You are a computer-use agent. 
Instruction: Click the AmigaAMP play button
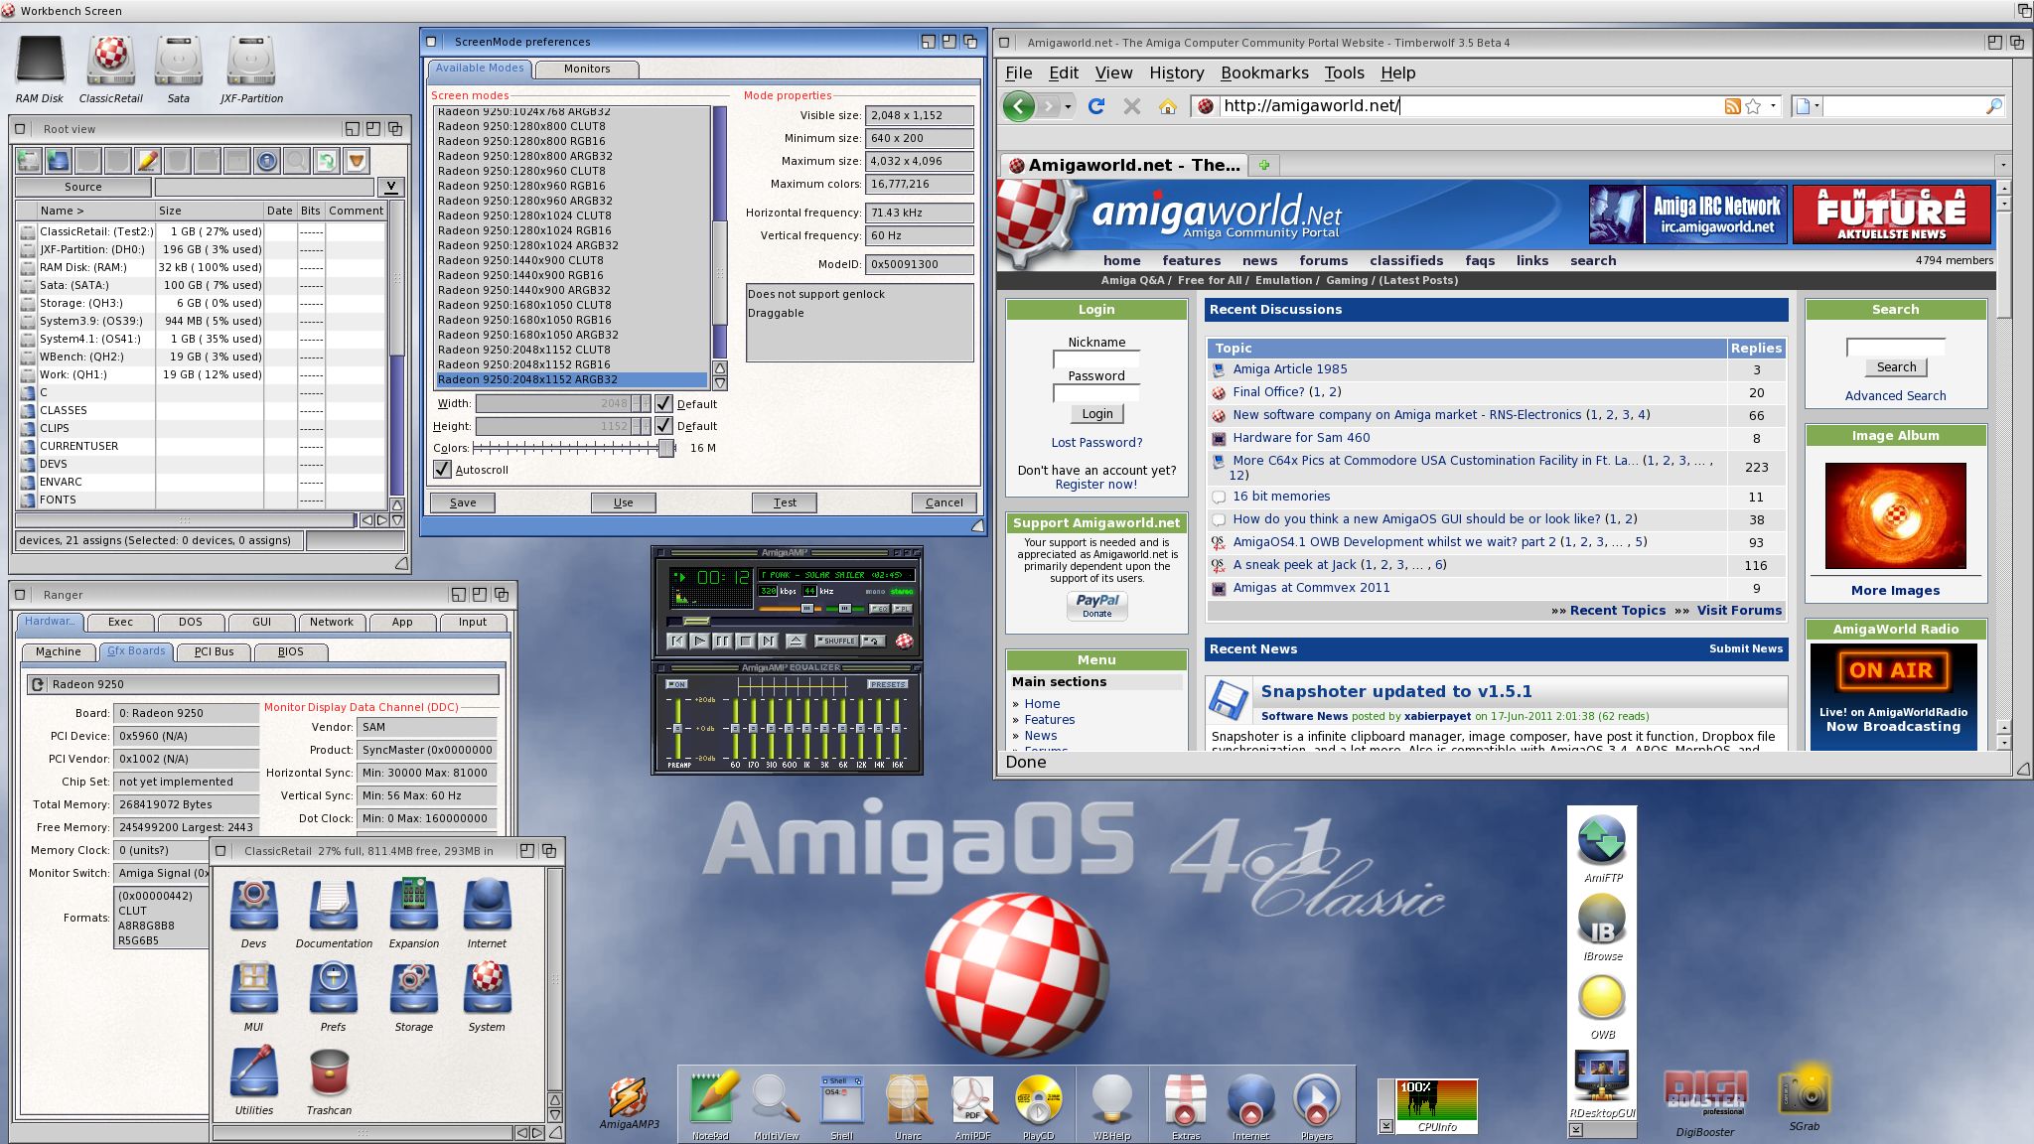click(700, 642)
